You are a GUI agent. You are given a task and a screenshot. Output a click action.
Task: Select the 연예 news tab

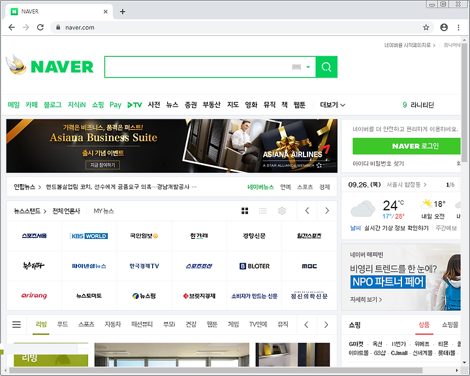click(x=285, y=187)
